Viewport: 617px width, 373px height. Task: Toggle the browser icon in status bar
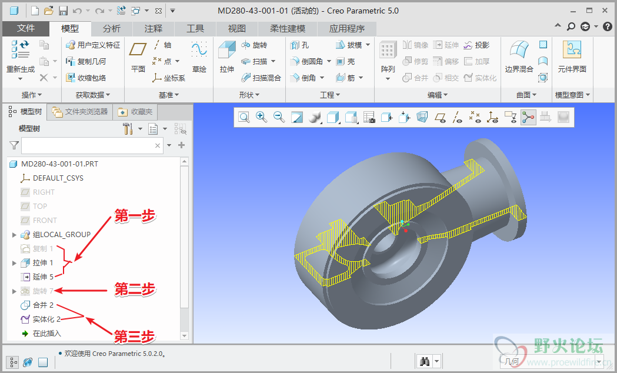coord(28,362)
